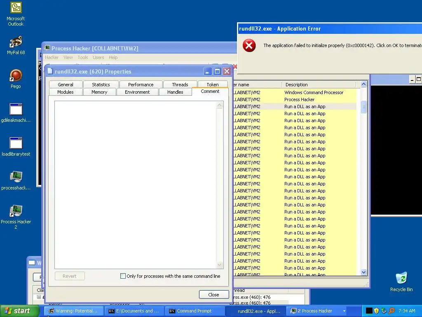
Task: Select the Recycle Bin icon
Action: tap(401, 282)
